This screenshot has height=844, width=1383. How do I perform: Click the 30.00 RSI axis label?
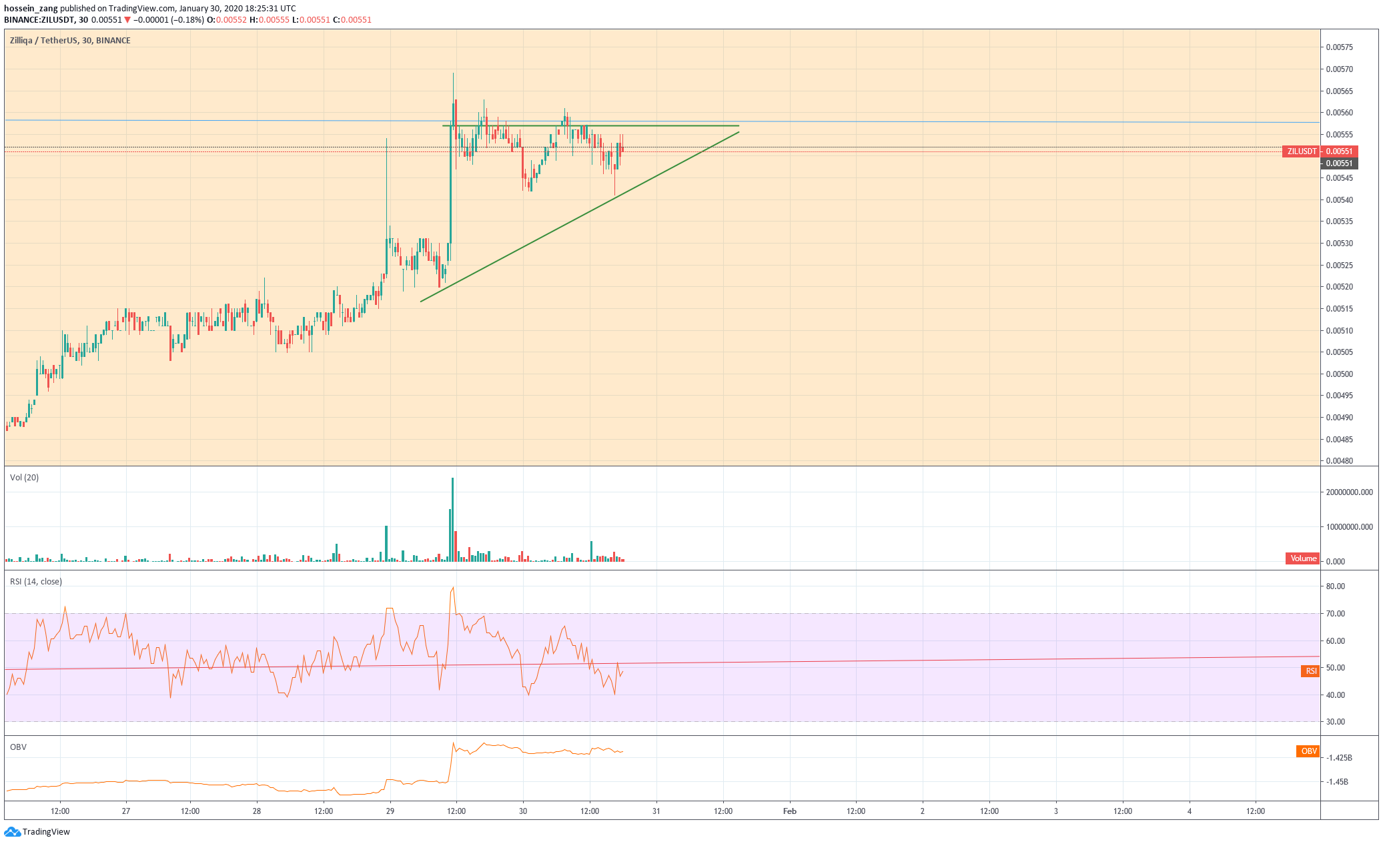click(x=1336, y=722)
